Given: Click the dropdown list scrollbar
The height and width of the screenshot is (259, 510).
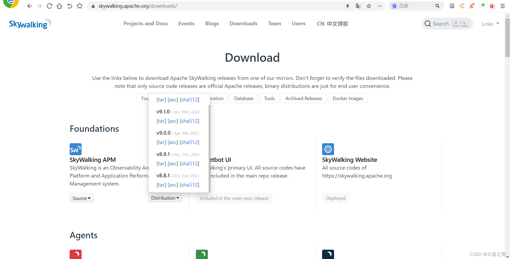Looking at the screenshot, I should [209, 148].
